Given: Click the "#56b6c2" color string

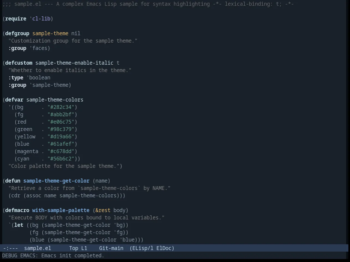Looking at the screenshot, I should pos(61,159).
